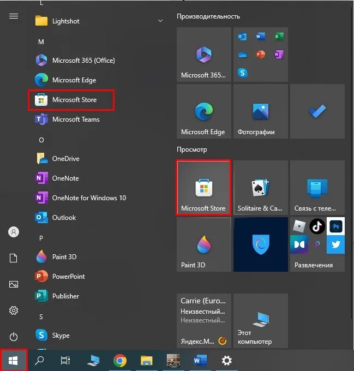Launch Microsoft Teams from the app list
Screen dimensions: 354x371
[x=98, y=119]
